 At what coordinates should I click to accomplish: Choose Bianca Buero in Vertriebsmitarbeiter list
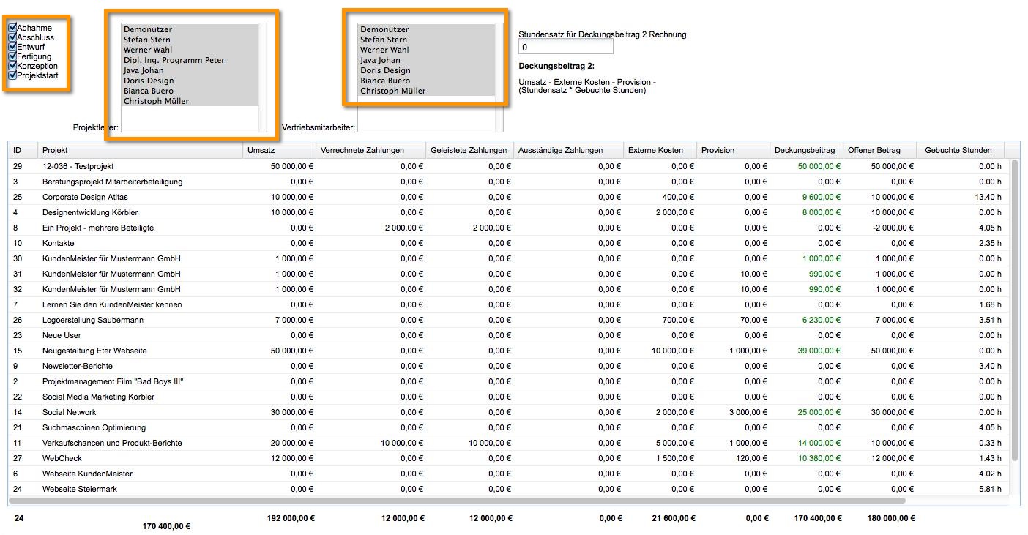point(427,81)
